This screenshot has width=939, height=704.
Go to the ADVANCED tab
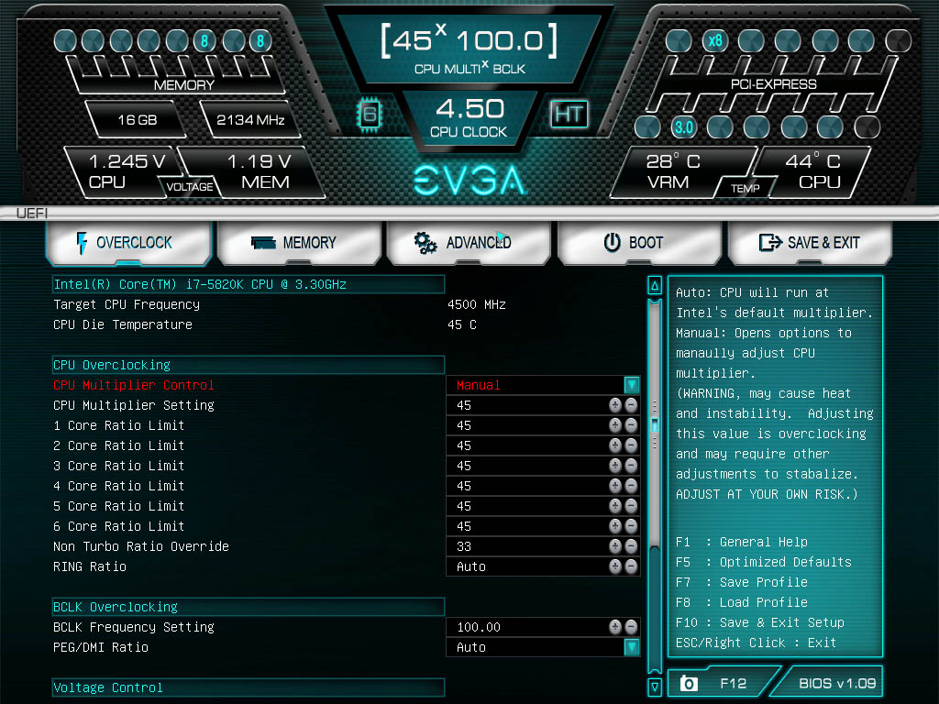469,242
